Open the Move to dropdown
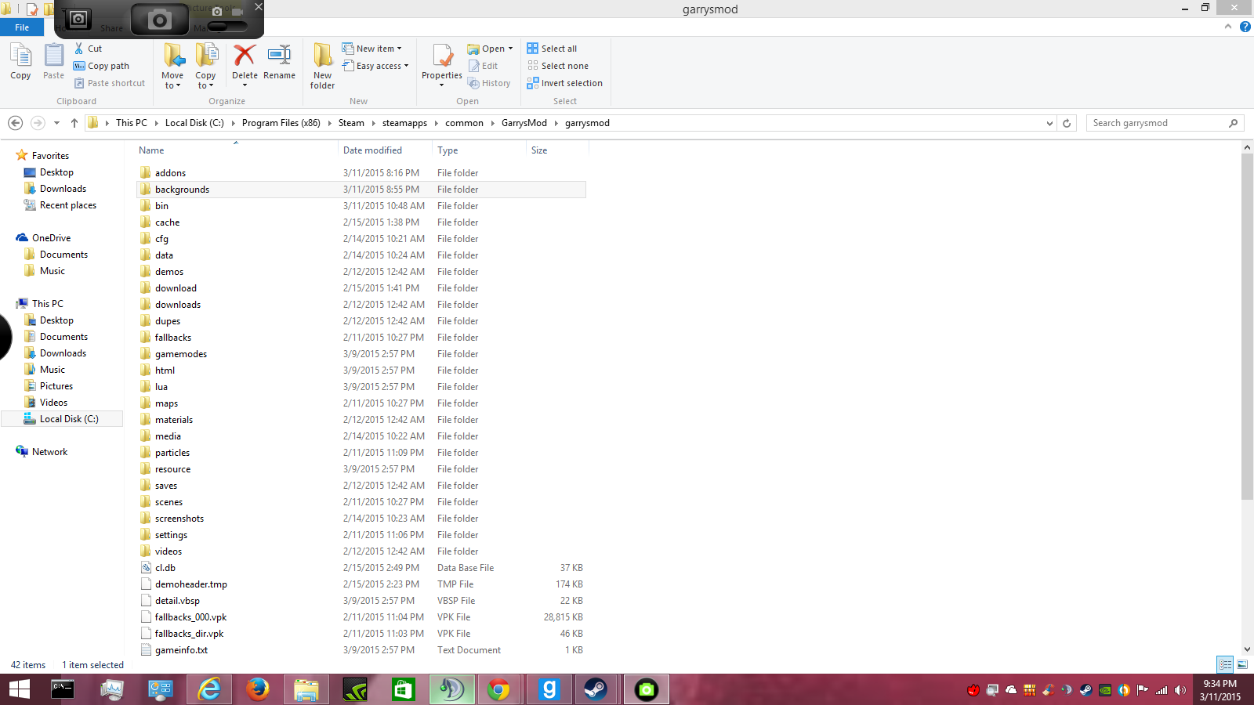The height and width of the screenshot is (705, 1254). pos(172,66)
